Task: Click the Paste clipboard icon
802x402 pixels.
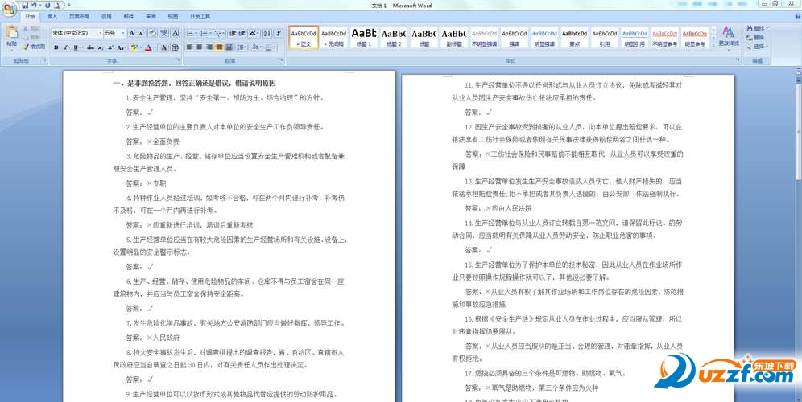Action: [12, 34]
